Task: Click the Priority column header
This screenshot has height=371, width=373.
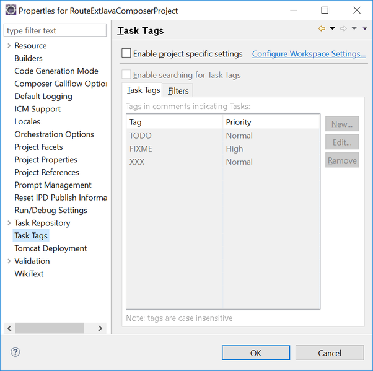Action: click(x=271, y=122)
